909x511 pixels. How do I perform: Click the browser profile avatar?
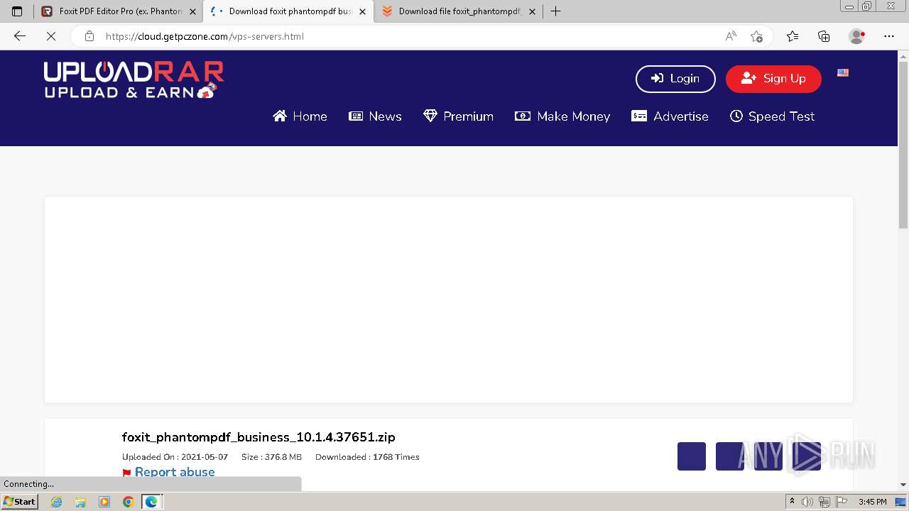857,36
